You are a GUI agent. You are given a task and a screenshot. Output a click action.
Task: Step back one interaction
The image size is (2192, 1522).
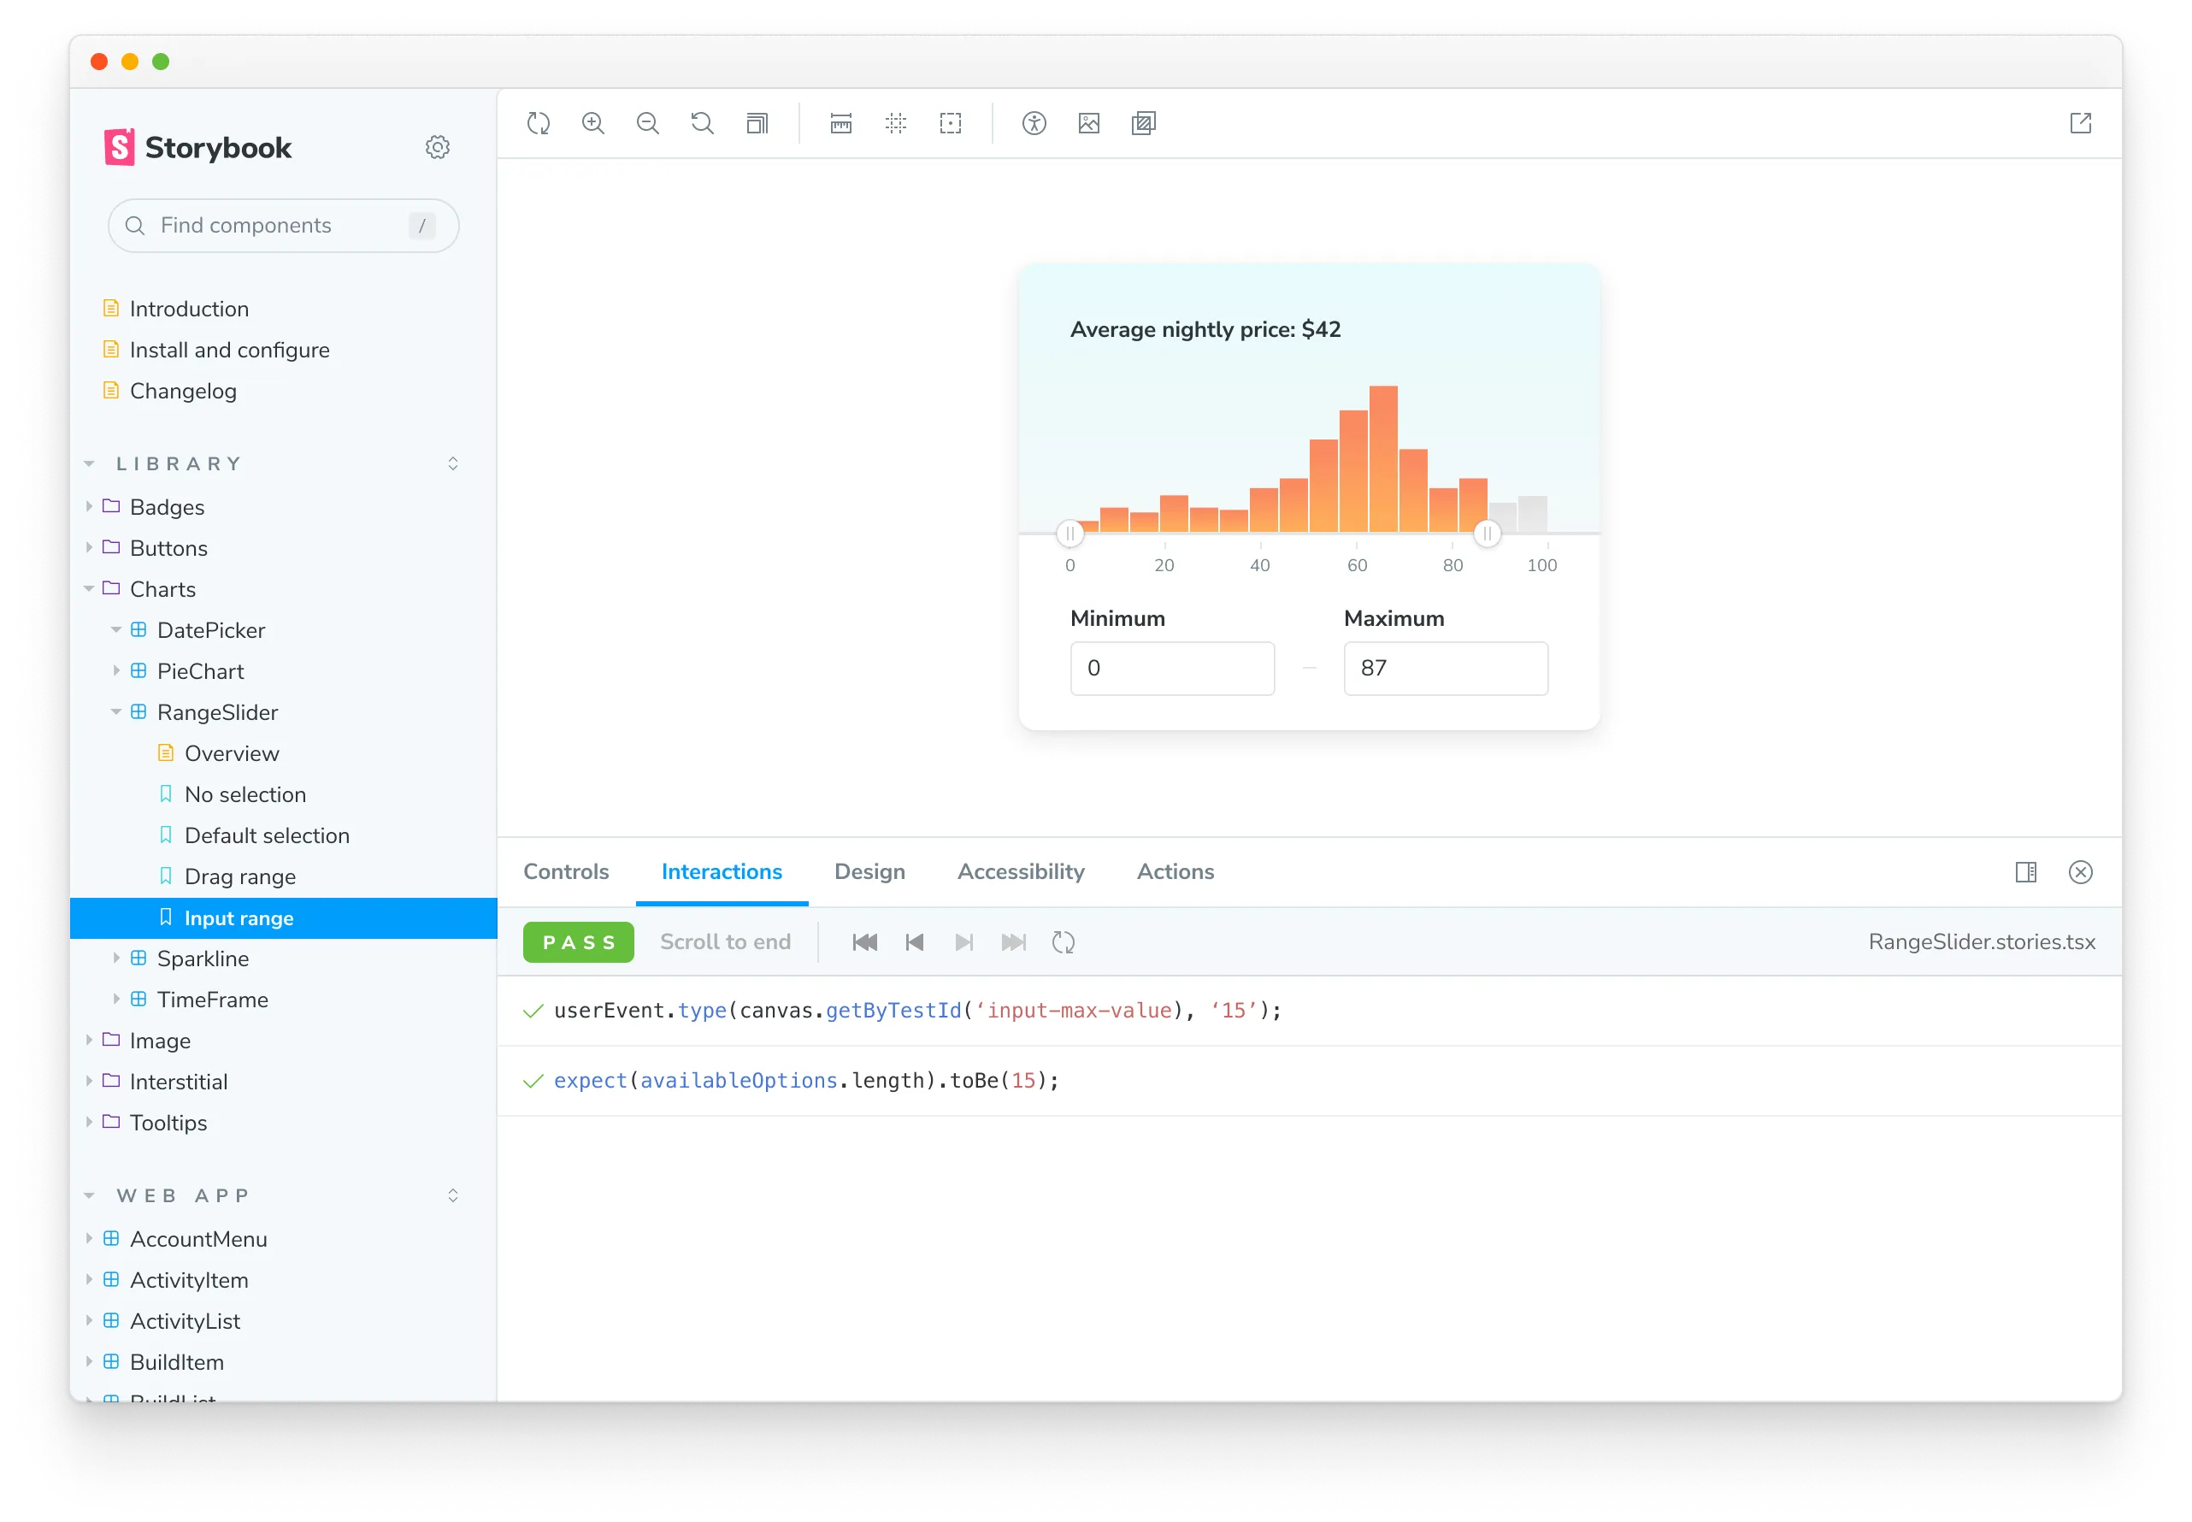[x=915, y=942]
